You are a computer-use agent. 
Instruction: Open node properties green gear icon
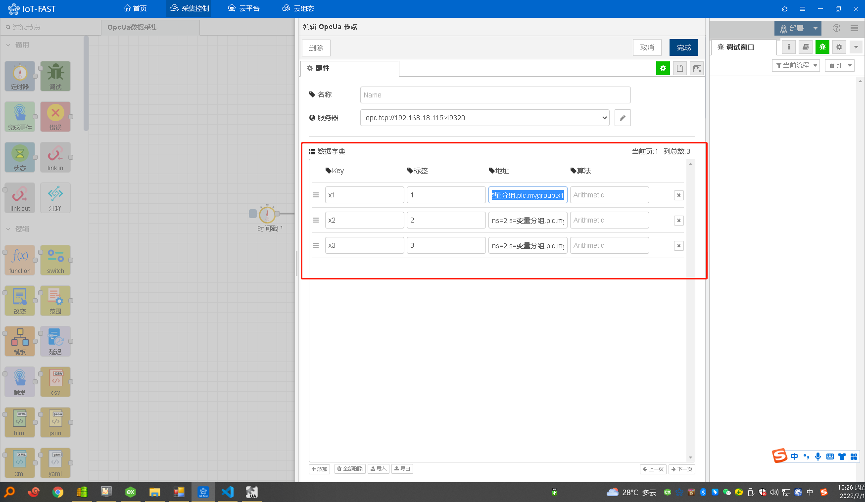click(x=663, y=68)
